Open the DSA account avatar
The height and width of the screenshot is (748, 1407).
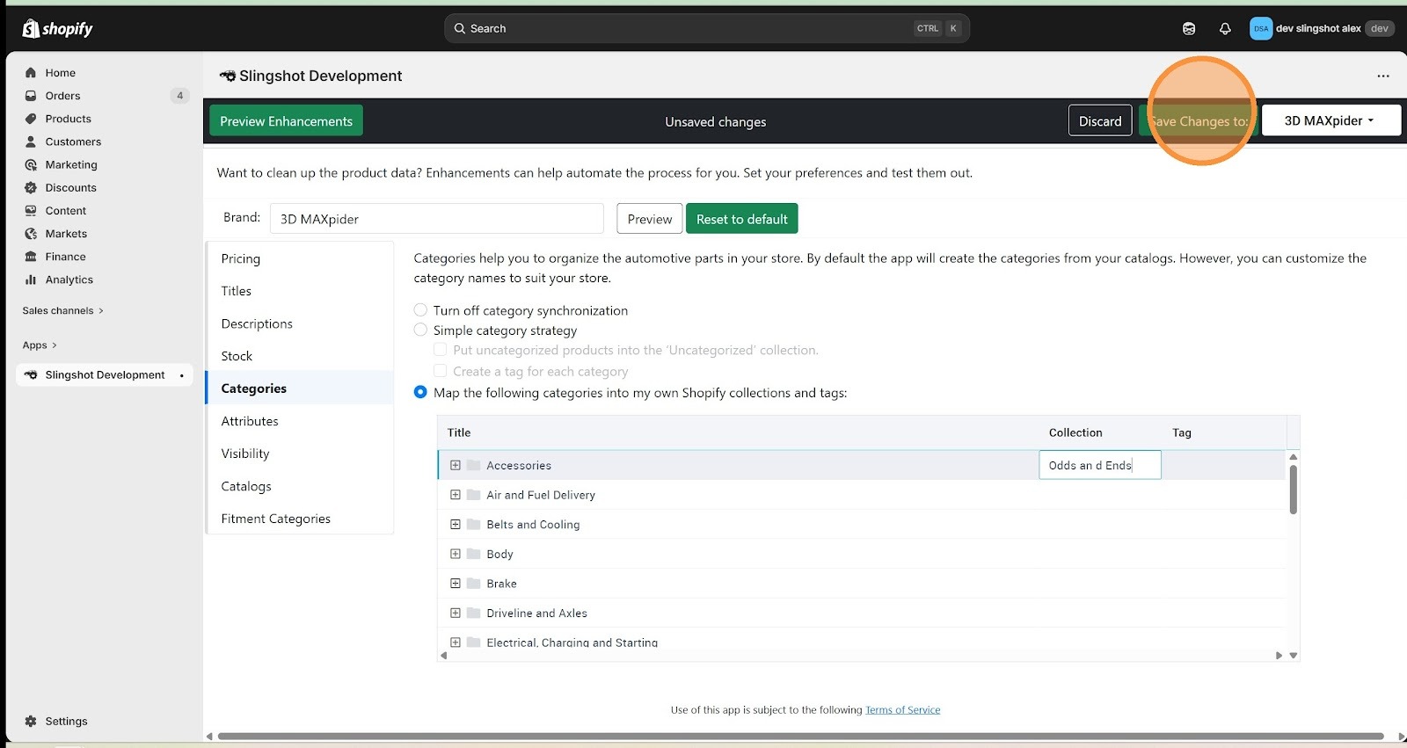1261,28
